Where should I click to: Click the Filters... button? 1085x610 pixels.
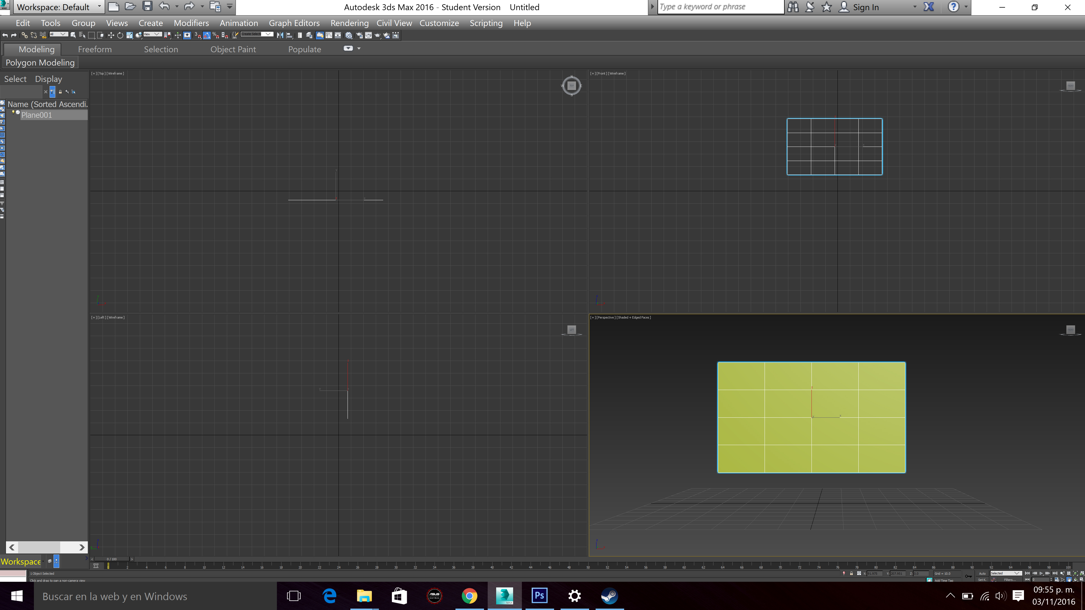(x=1010, y=580)
